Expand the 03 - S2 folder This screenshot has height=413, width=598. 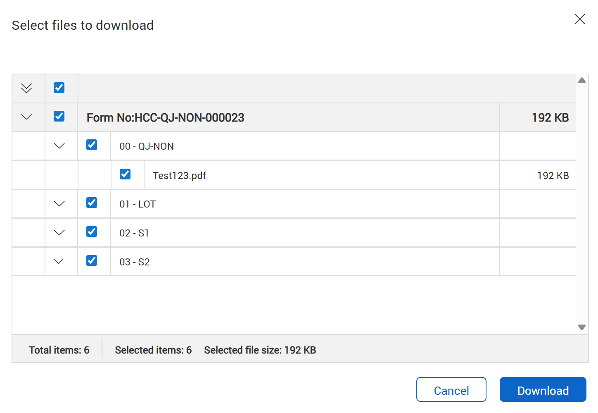[x=59, y=262]
